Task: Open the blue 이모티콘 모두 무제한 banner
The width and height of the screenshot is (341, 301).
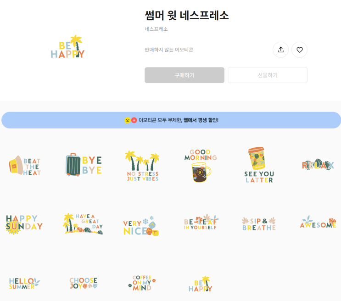Action: click(171, 120)
